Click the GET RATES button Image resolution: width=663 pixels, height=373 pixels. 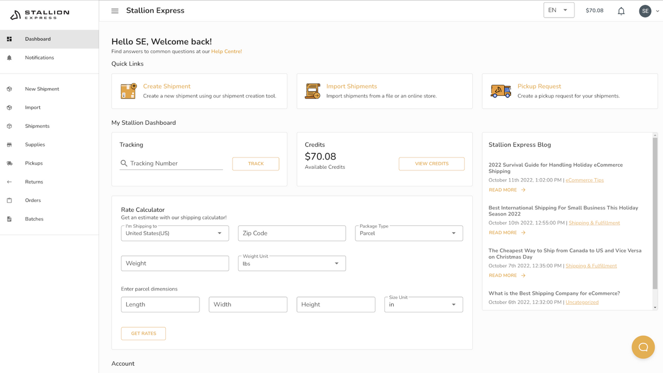point(143,333)
